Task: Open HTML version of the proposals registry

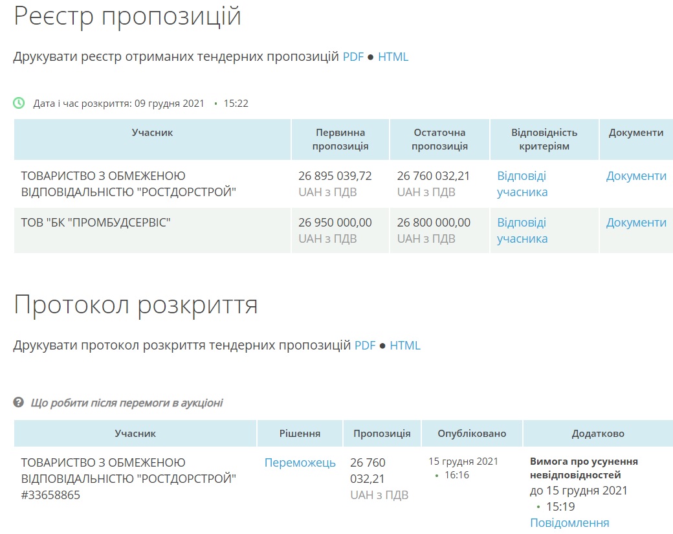Action: click(x=393, y=57)
